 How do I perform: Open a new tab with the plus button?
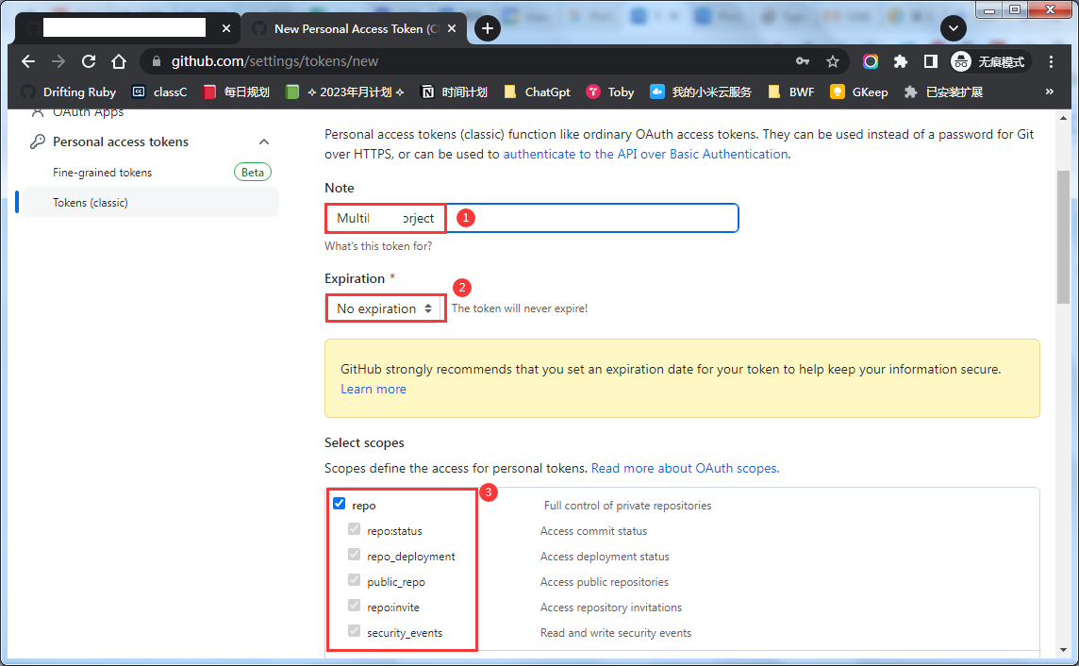(488, 28)
